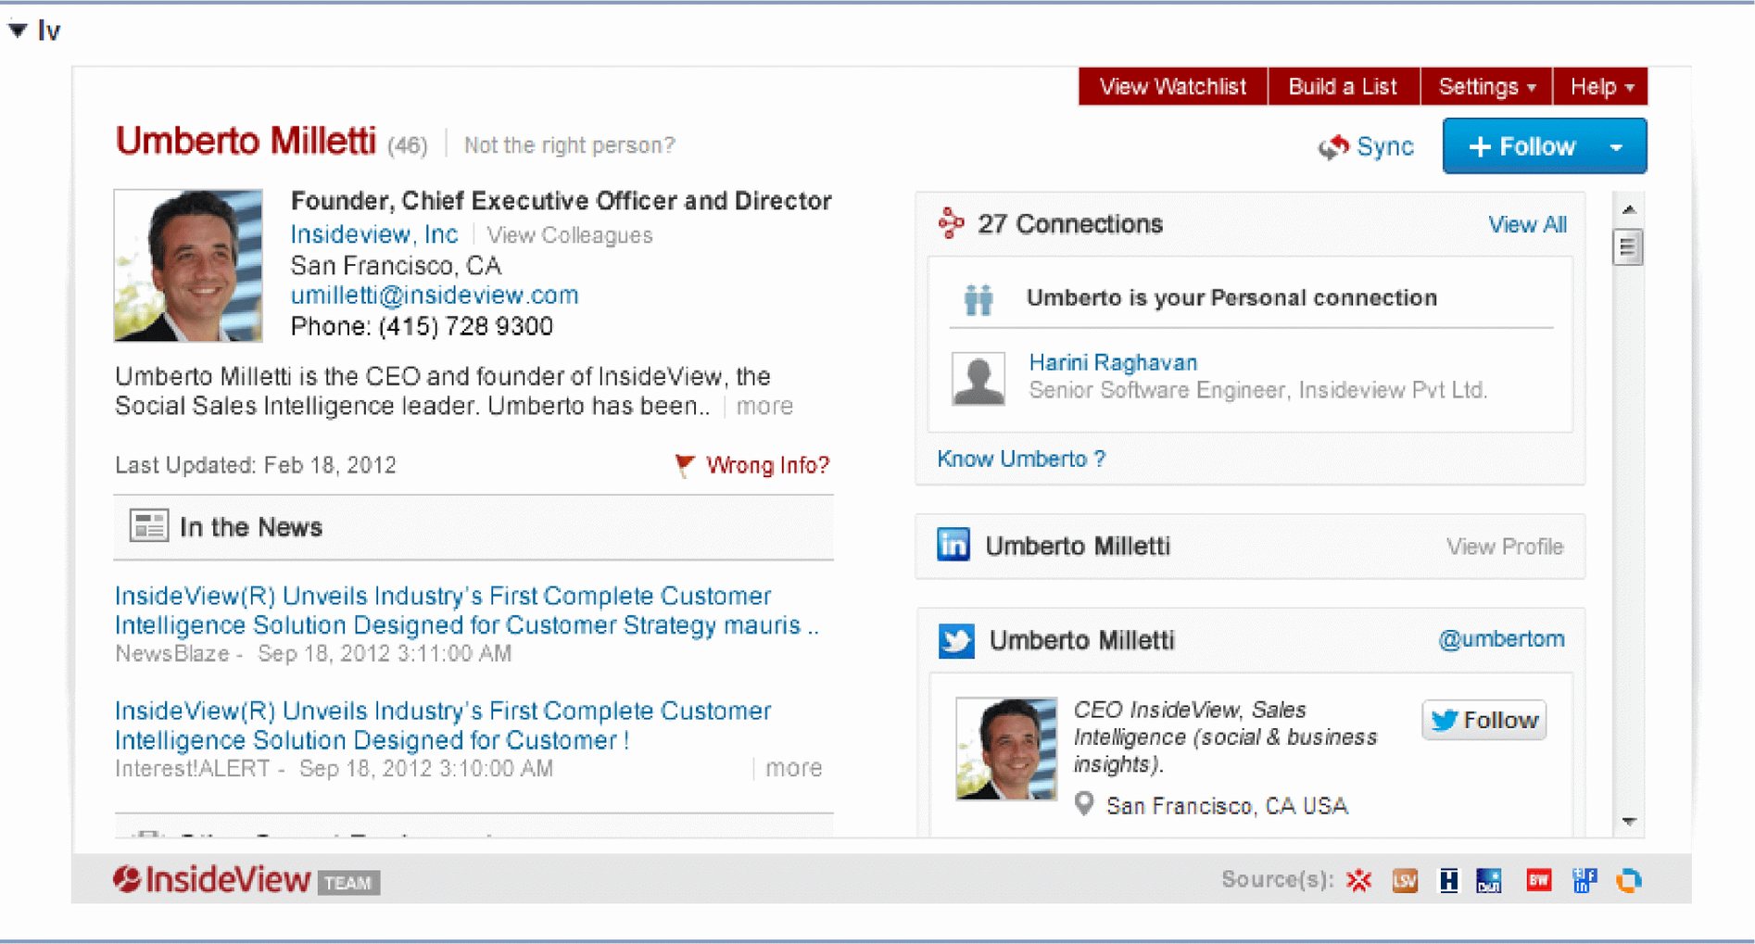Click View All connections
The height and width of the screenshot is (944, 1755).
pyautogui.click(x=1527, y=224)
